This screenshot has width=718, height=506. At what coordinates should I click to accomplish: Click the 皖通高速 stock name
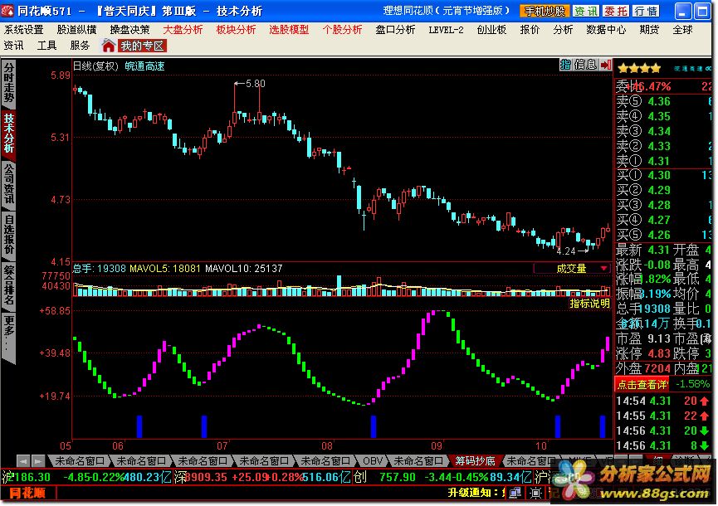pos(144,66)
